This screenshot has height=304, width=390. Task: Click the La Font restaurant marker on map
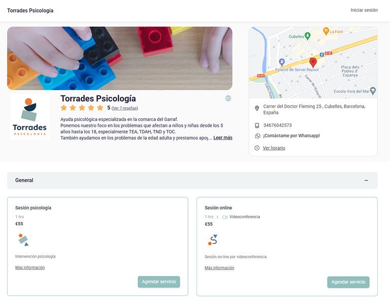[326, 31]
